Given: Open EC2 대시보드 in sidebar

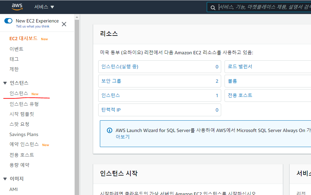Looking at the screenshot, I should pos(23,39).
